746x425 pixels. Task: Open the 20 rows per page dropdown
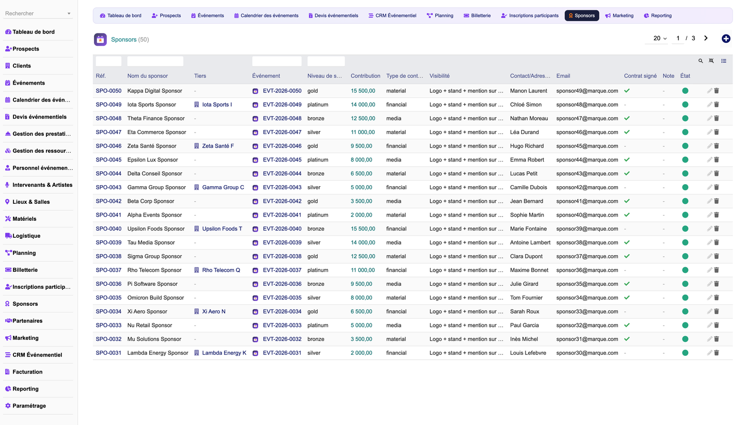tap(657, 38)
